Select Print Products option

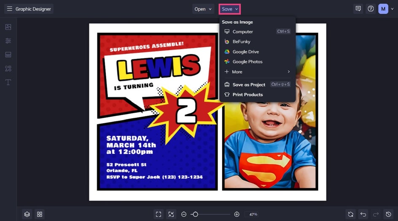coord(257,95)
